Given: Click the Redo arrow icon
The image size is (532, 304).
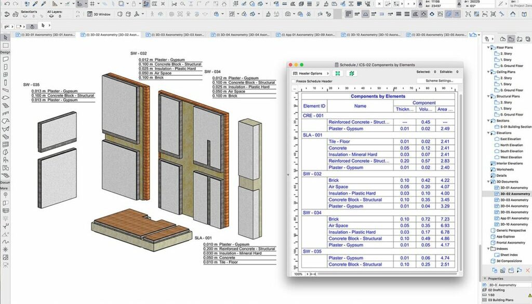Looking at the screenshot, I should (15, 4).
